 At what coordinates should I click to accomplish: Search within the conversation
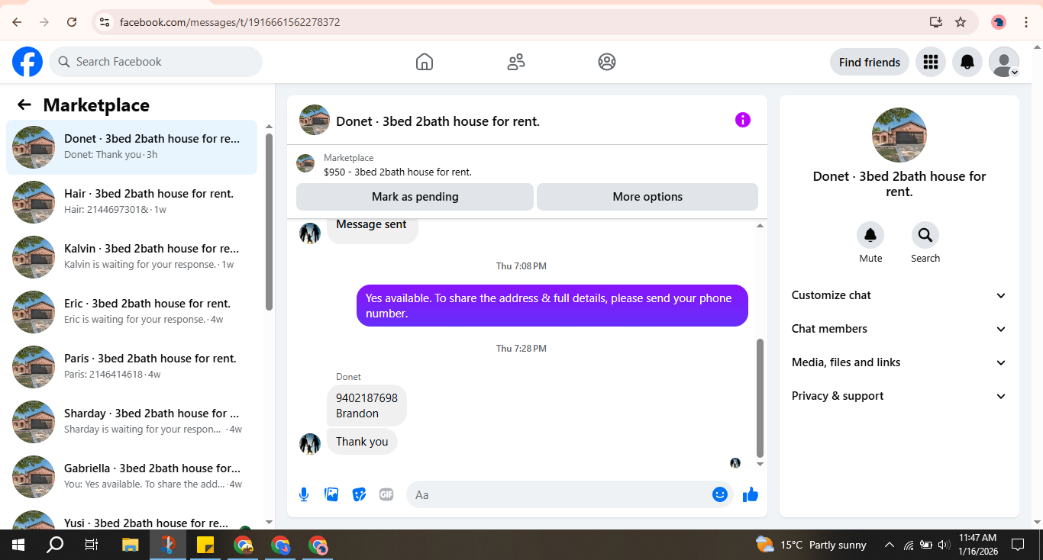925,235
